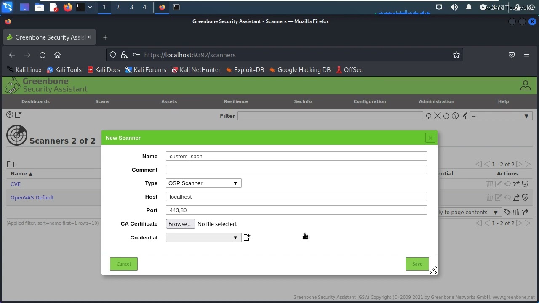Open the Administration menu

coord(436,101)
